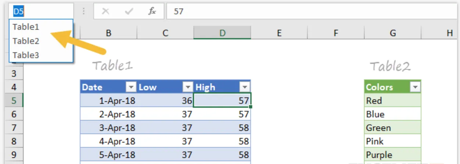The width and height of the screenshot is (460, 164).
Task: Click cell with date 3-Apr-18
Action: click(x=108, y=128)
